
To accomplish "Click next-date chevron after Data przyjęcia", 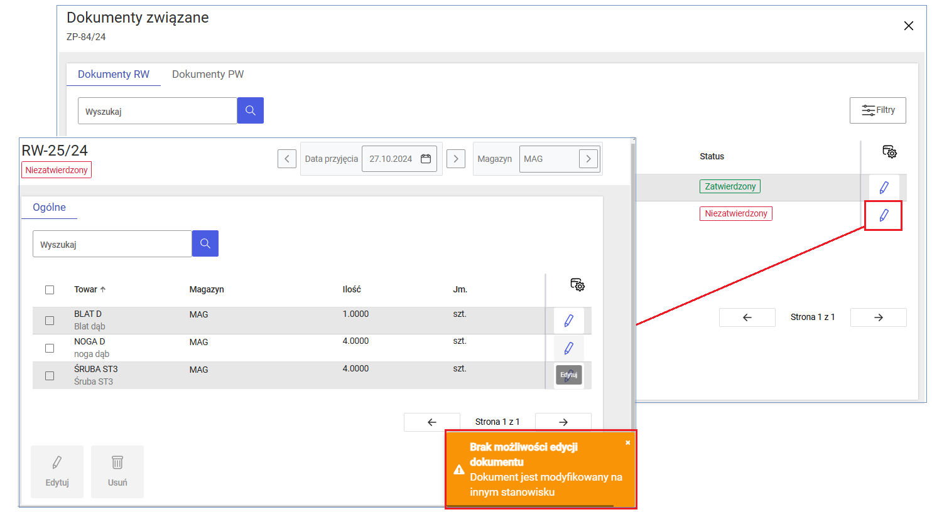I will coord(456,159).
